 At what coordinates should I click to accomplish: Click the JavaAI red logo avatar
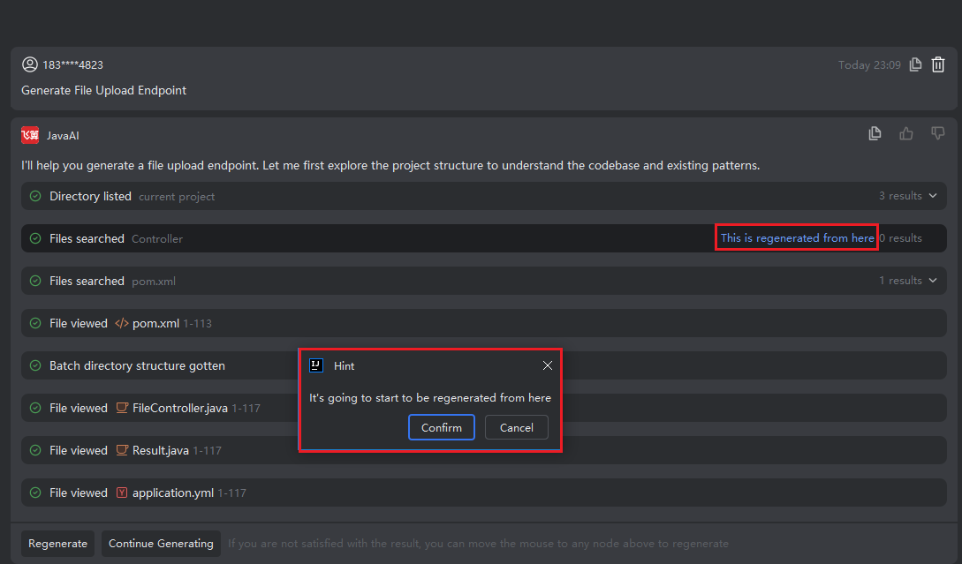[x=30, y=135]
